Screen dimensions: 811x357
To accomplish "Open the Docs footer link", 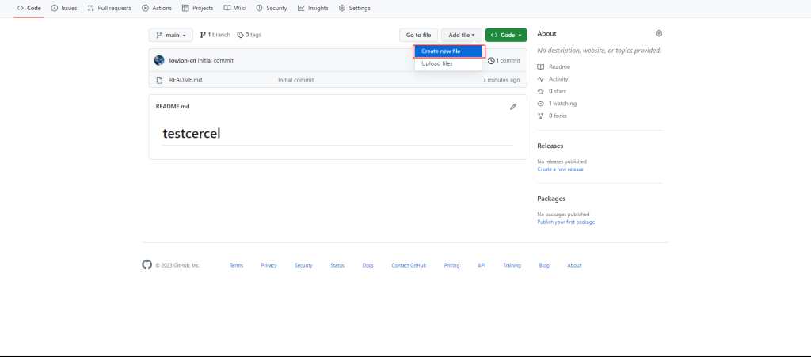I will click(x=367, y=265).
